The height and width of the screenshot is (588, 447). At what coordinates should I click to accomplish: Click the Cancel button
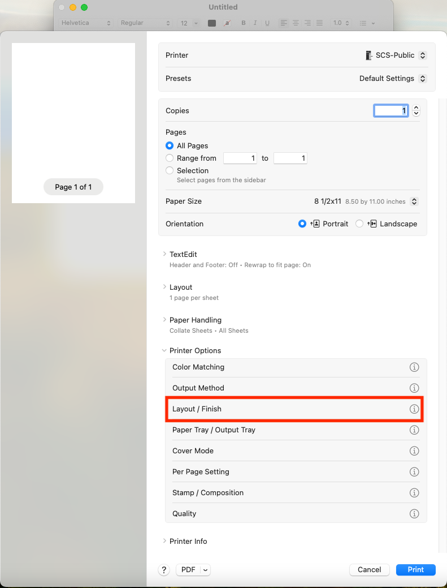(x=369, y=570)
